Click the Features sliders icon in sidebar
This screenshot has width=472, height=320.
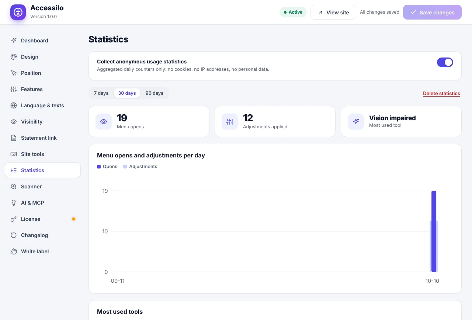(14, 89)
